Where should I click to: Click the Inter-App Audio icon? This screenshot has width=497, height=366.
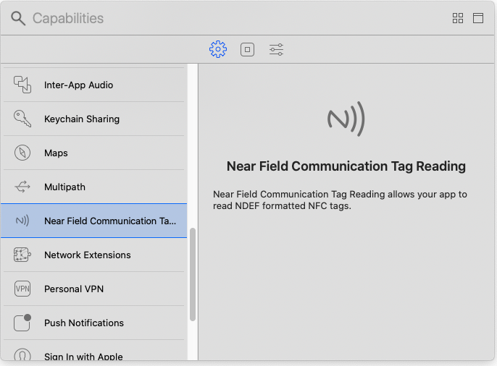coord(22,85)
